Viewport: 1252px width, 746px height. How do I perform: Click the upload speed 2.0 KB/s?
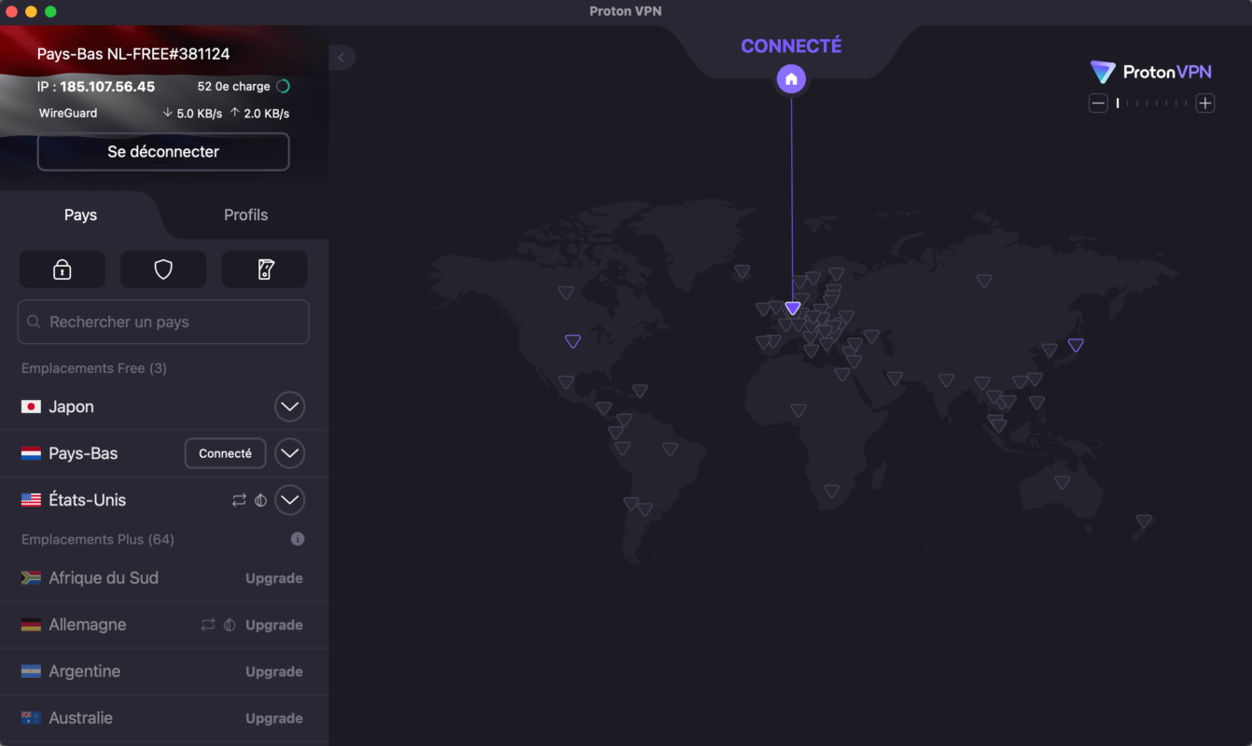point(259,114)
